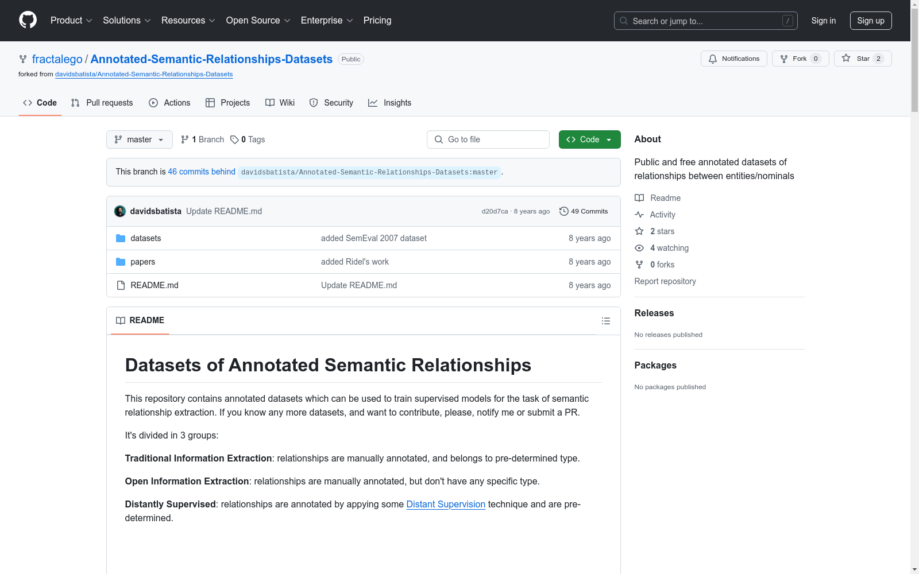Image resolution: width=919 pixels, height=574 pixels.
Task: Click the Sign up button
Action: [871, 21]
